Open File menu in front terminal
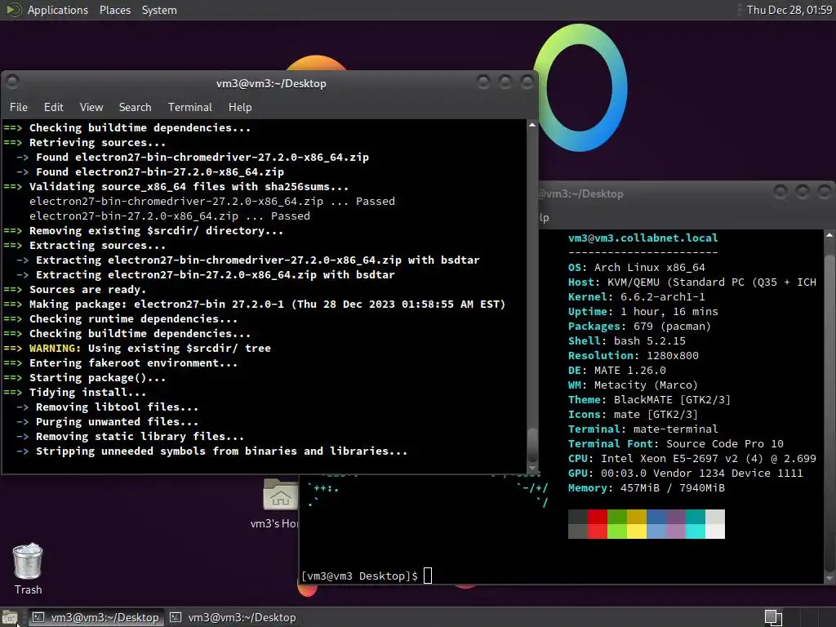The width and height of the screenshot is (836, 627). [x=19, y=107]
